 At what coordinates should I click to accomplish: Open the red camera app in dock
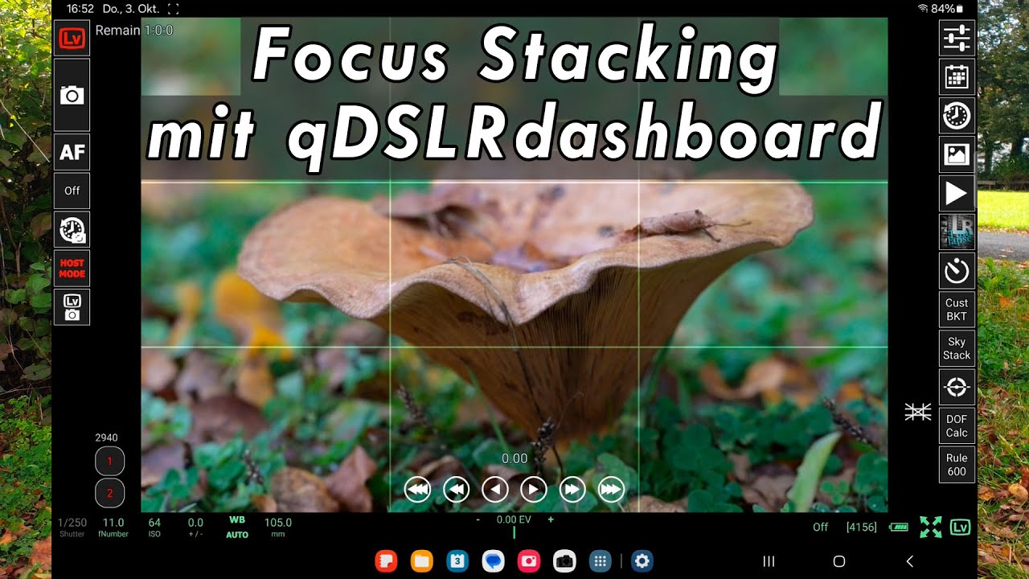click(529, 561)
